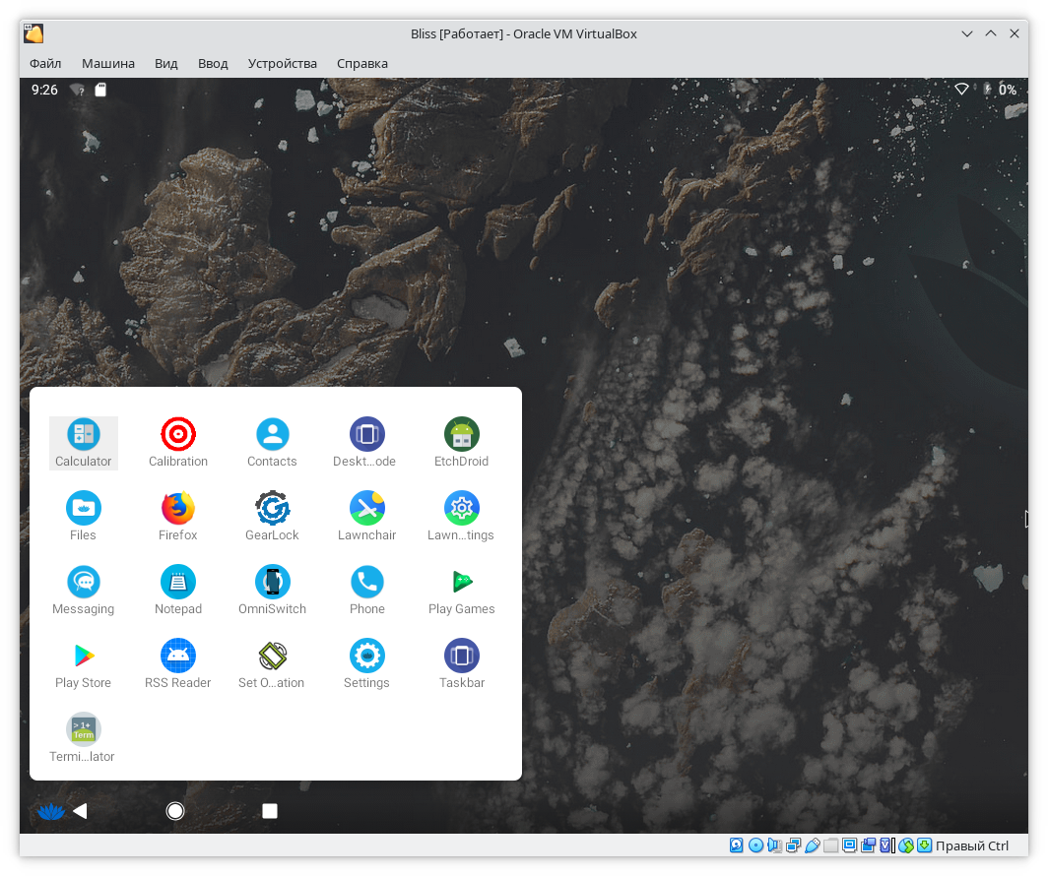Screen dimensions: 1048x876
Task: Open the Calculator app
Action: coord(84,442)
